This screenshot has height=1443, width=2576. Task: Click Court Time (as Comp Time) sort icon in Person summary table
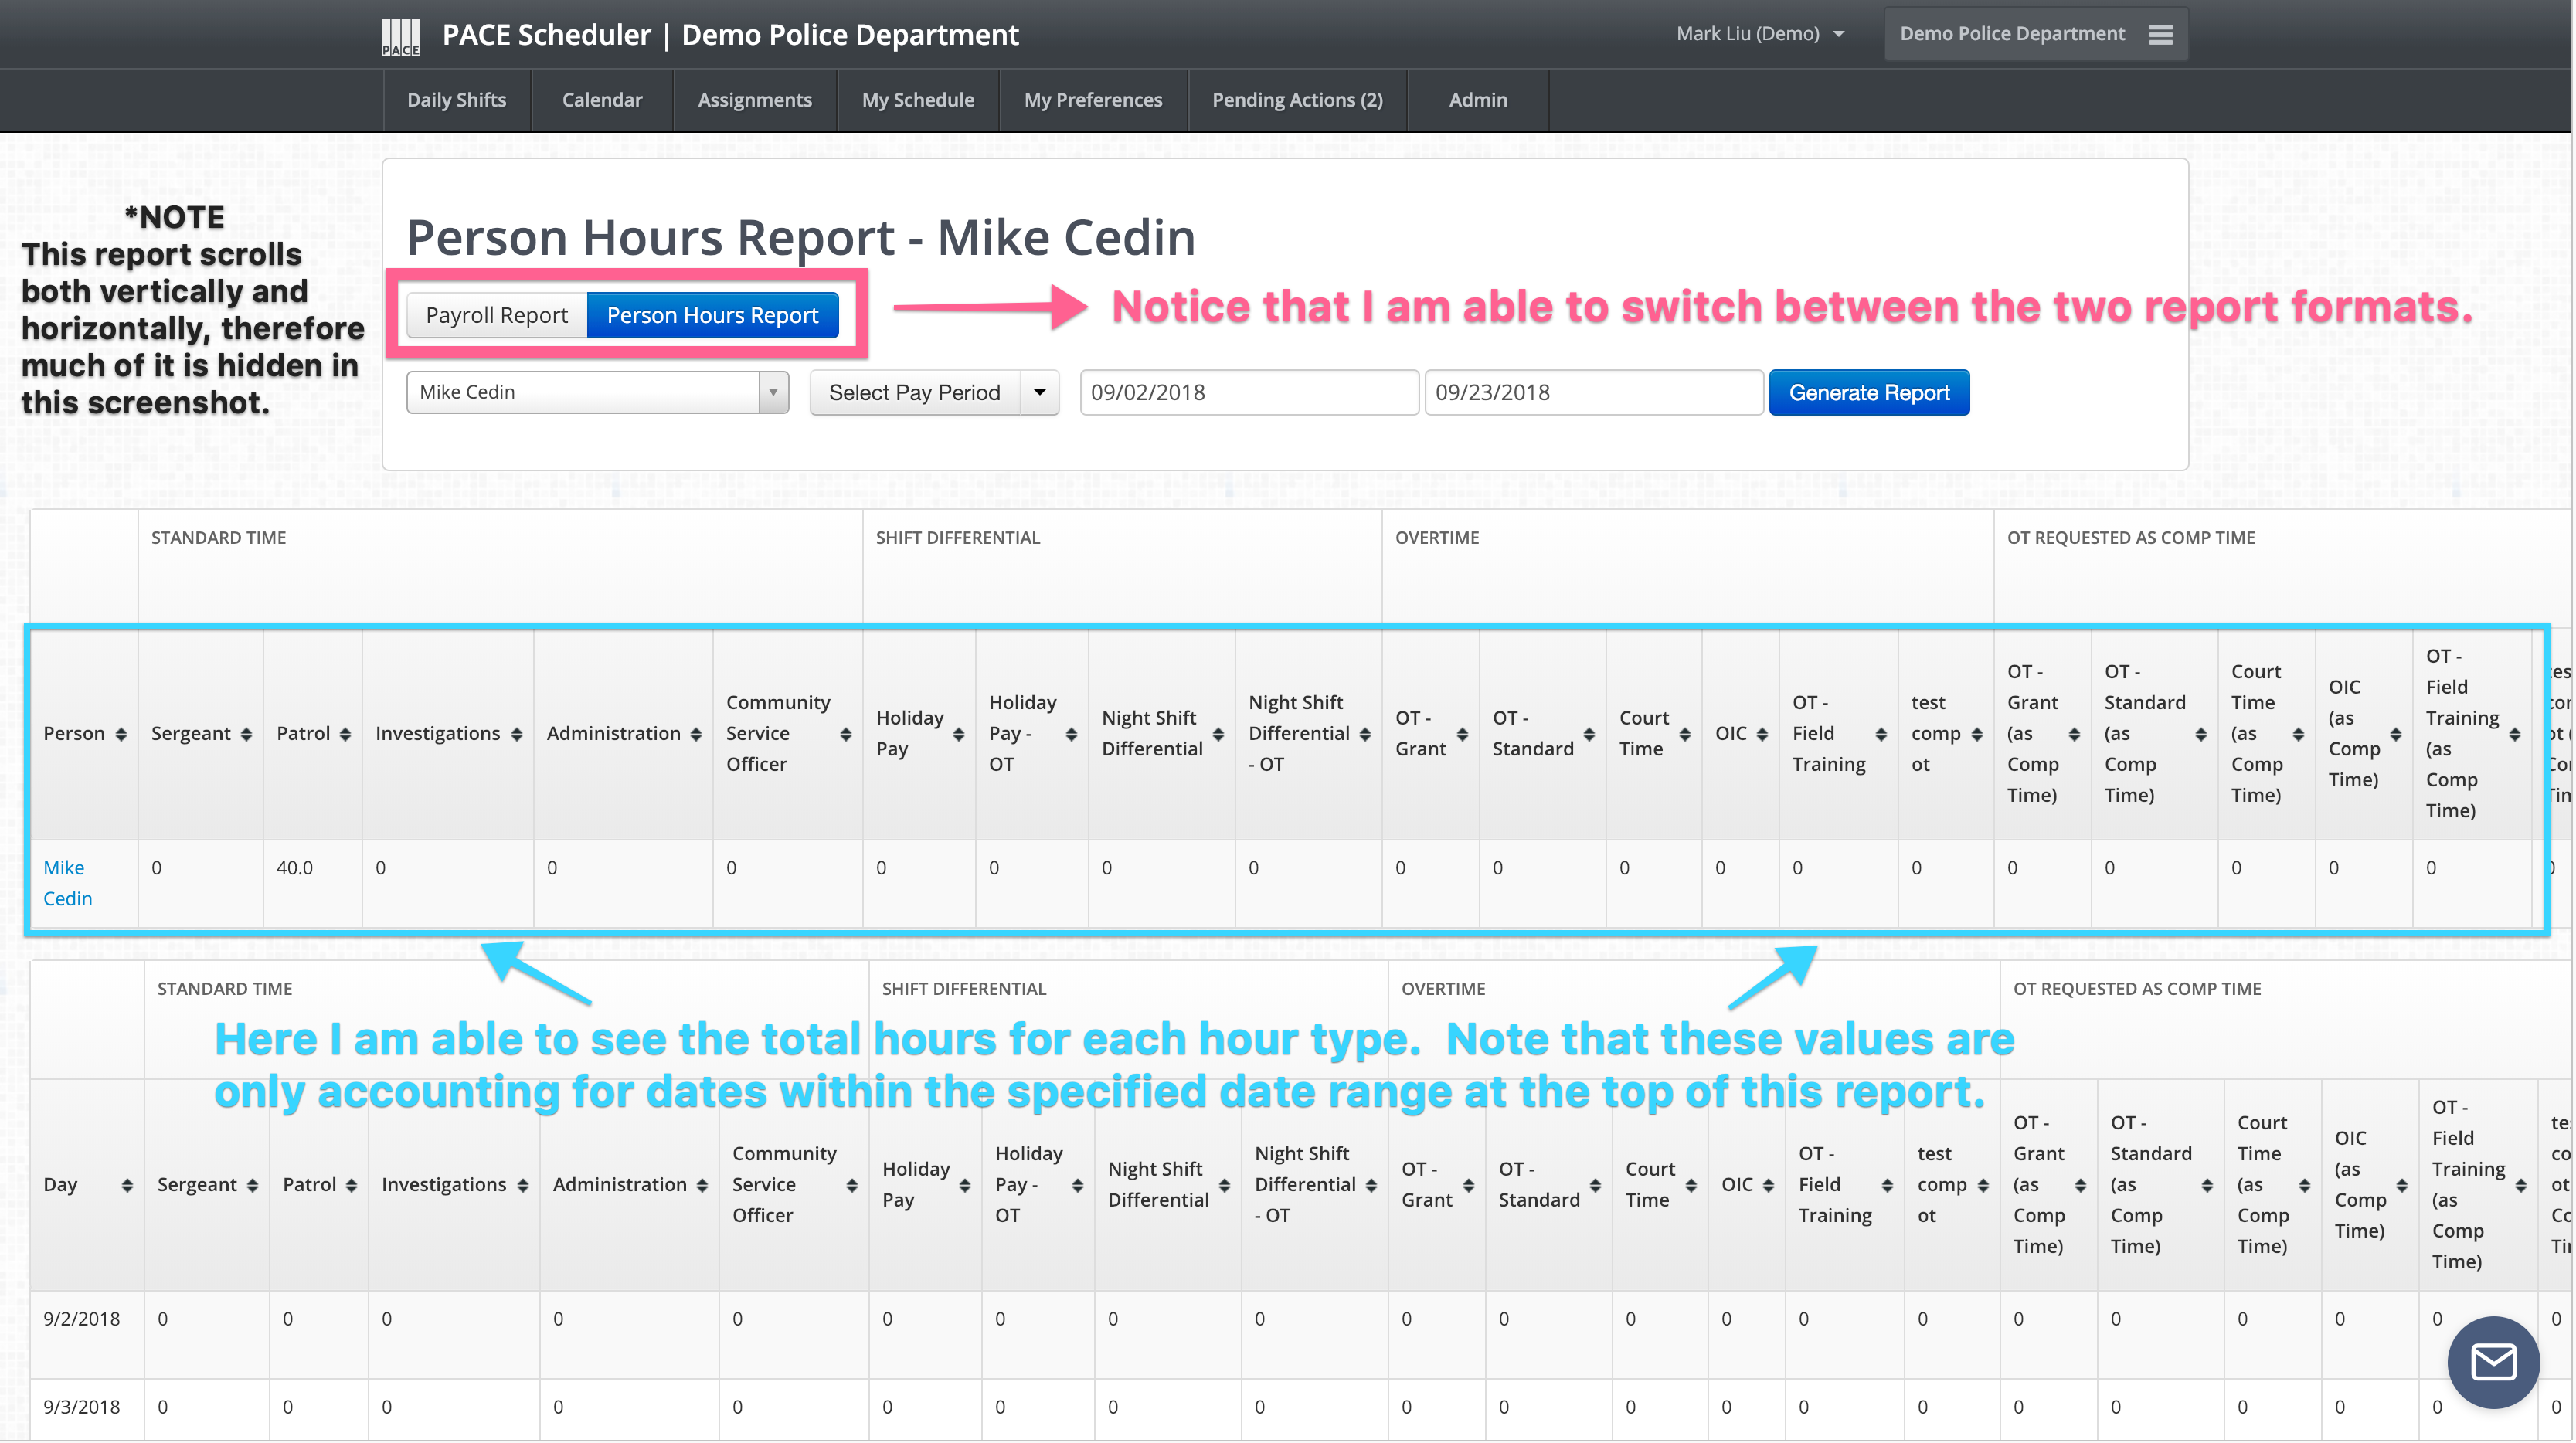tap(2298, 734)
